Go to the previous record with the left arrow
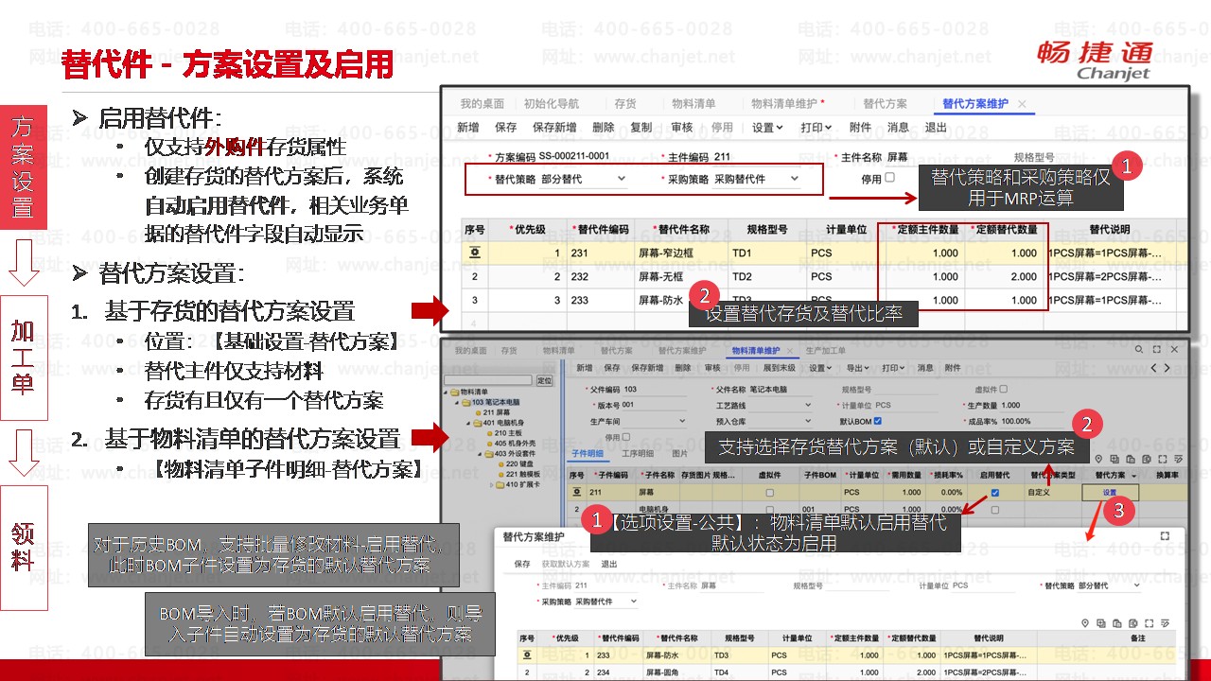Viewport: 1211px width, 681px height. (x=1154, y=368)
